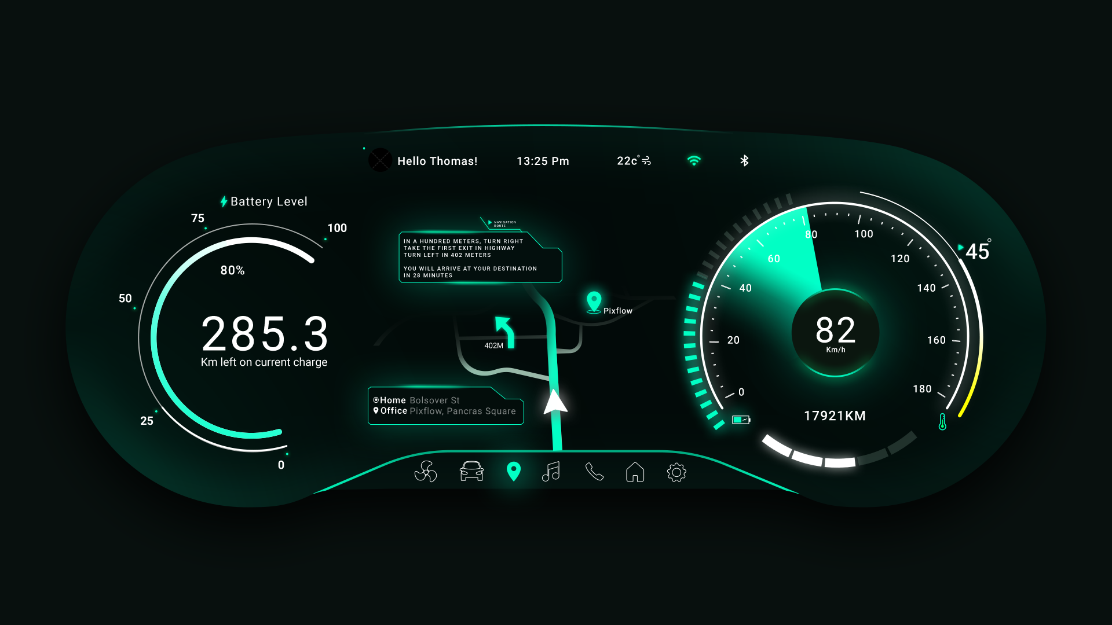Expand the Navigation Route label tab
This screenshot has height=625, width=1112.
pyautogui.click(x=503, y=223)
